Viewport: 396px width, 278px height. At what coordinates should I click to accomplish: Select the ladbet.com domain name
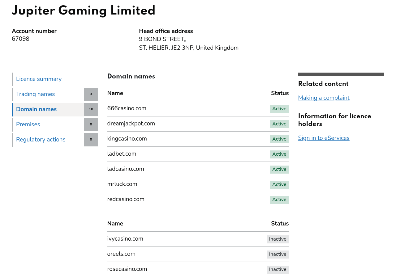[x=122, y=154]
